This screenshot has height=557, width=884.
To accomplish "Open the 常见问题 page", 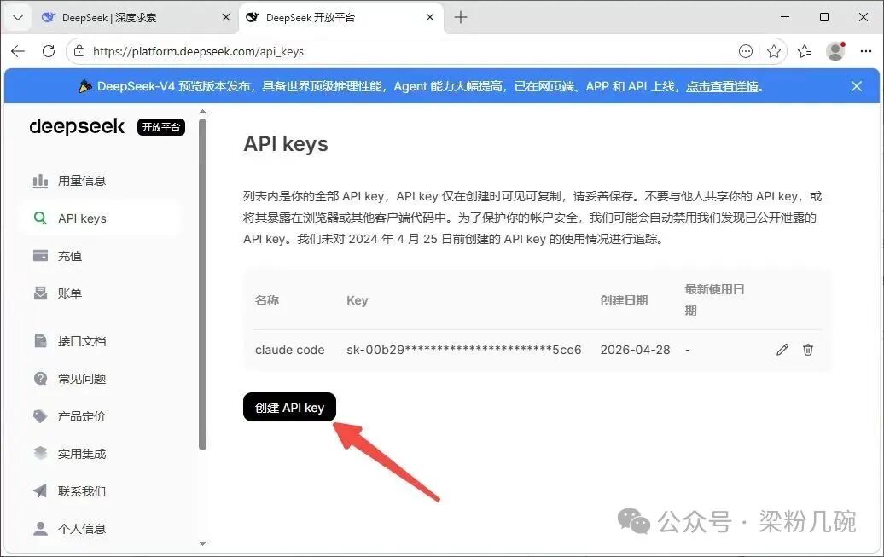I will [99, 378].
